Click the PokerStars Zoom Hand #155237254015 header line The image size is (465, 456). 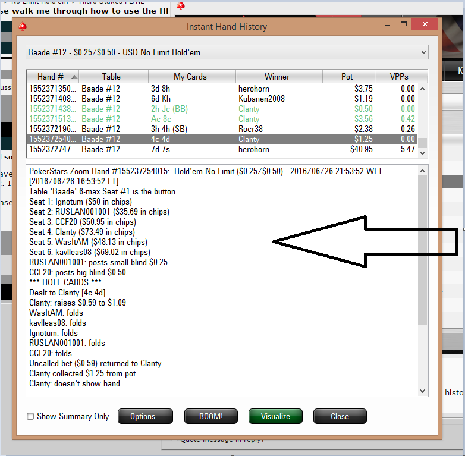pyautogui.click(x=206, y=171)
